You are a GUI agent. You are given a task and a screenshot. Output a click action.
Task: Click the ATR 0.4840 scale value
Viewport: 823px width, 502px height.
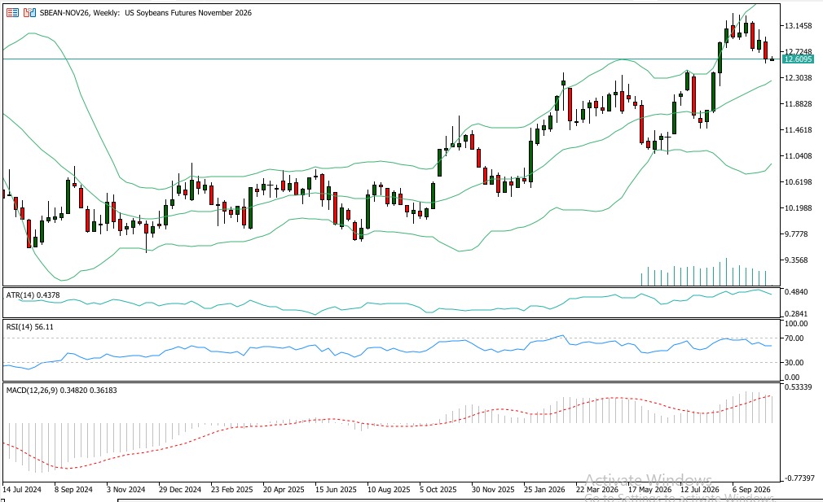(x=796, y=291)
